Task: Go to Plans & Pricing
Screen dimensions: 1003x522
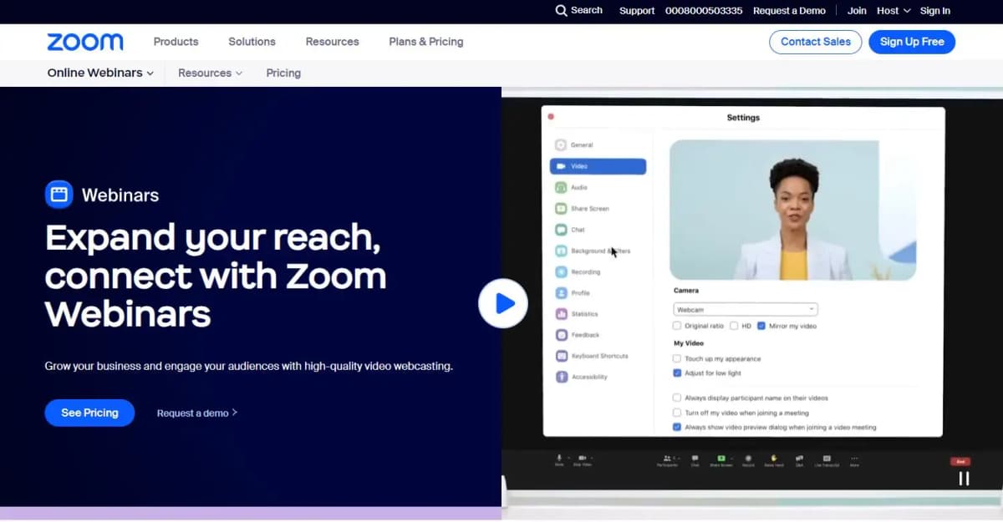Action: coord(426,42)
